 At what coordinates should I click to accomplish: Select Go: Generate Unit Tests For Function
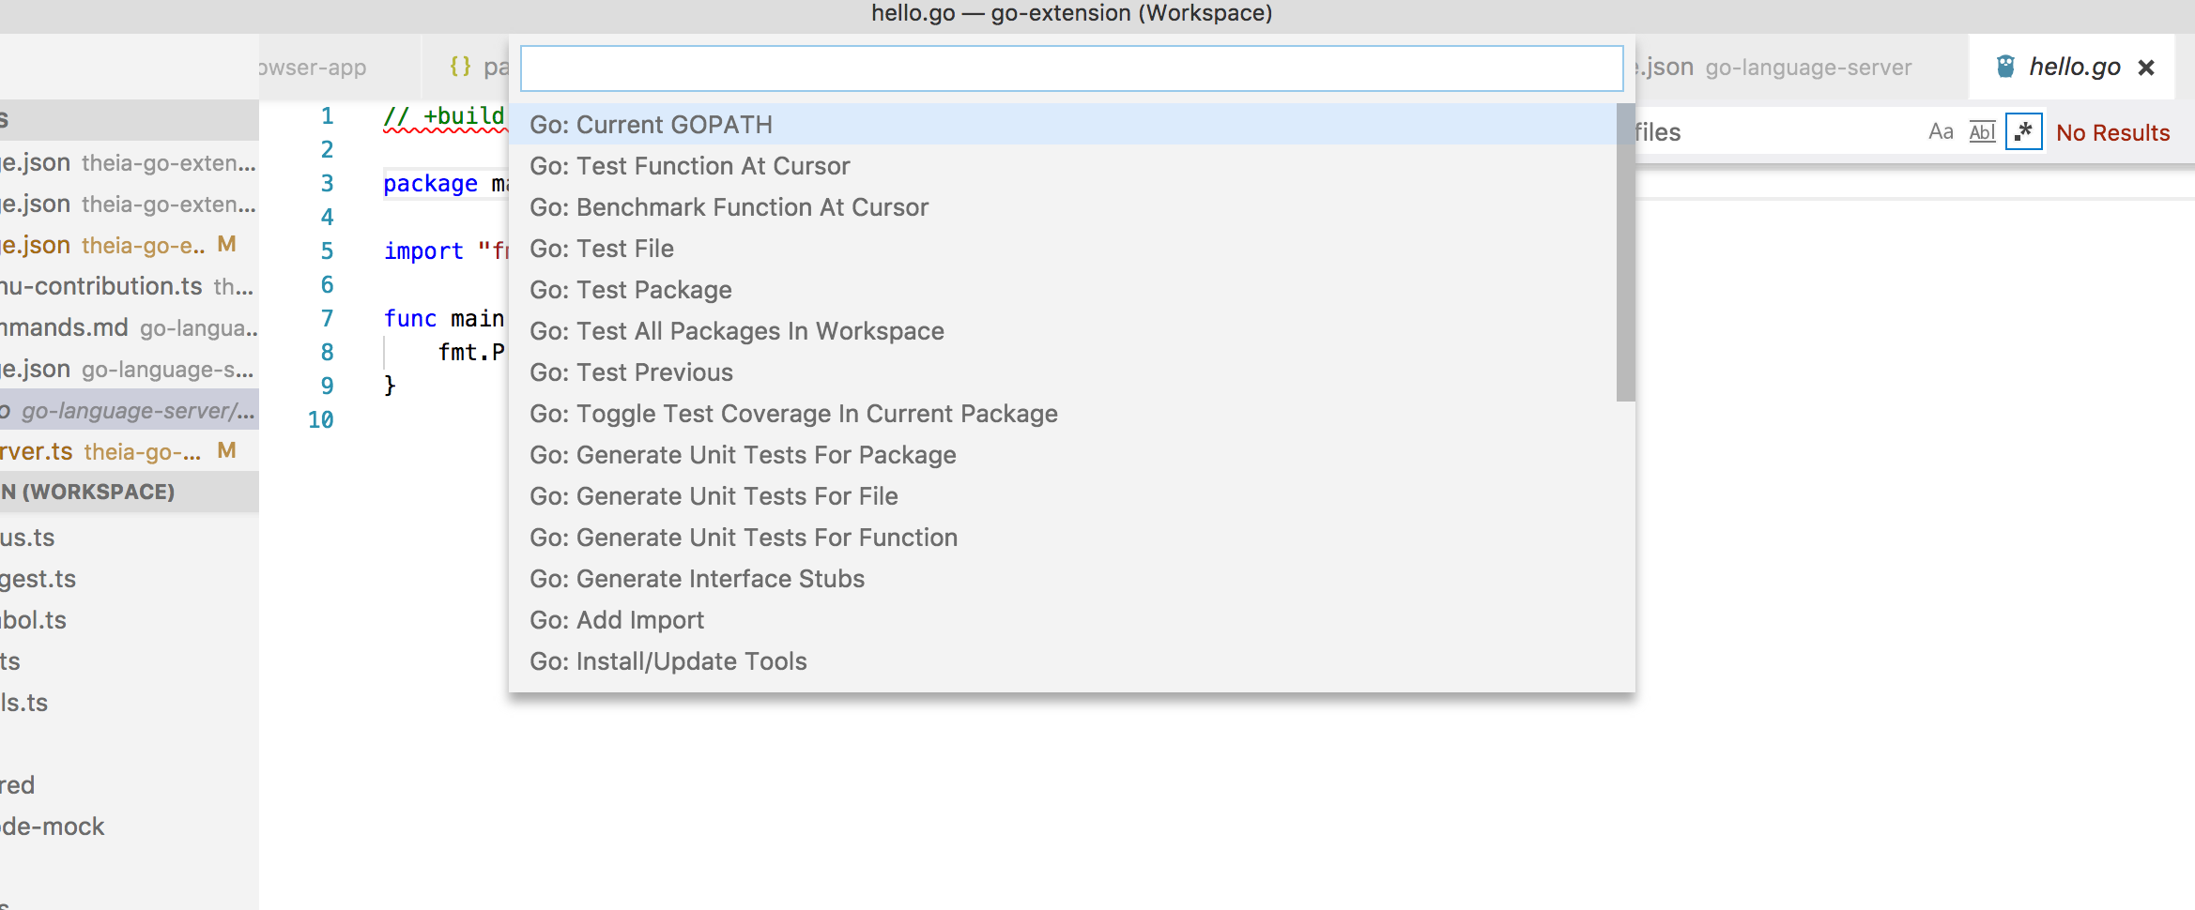1062,538
